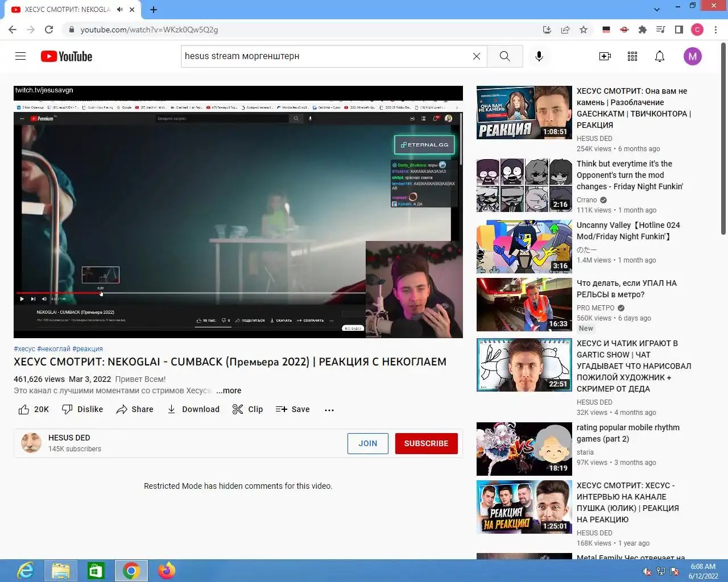Open Uncanny Valley Hotline 024 thumbnail

[524, 247]
